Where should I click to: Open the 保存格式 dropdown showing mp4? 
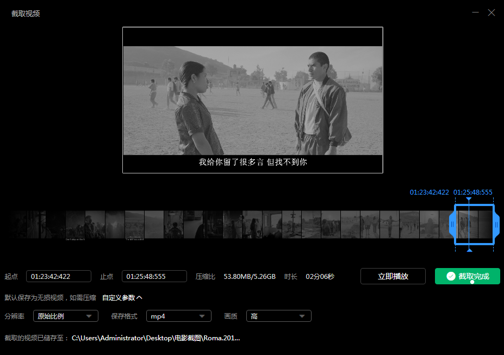178,316
